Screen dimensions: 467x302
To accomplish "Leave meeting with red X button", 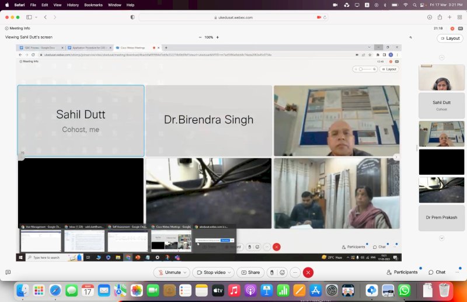I will [308, 272].
